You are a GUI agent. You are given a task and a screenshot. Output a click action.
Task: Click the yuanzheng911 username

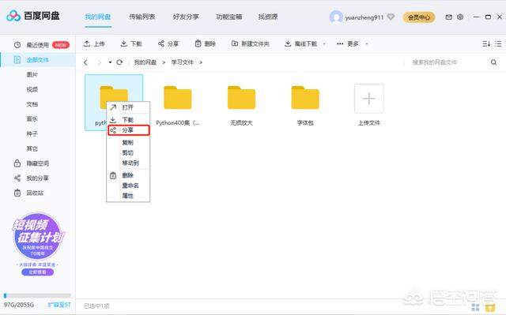pos(364,17)
